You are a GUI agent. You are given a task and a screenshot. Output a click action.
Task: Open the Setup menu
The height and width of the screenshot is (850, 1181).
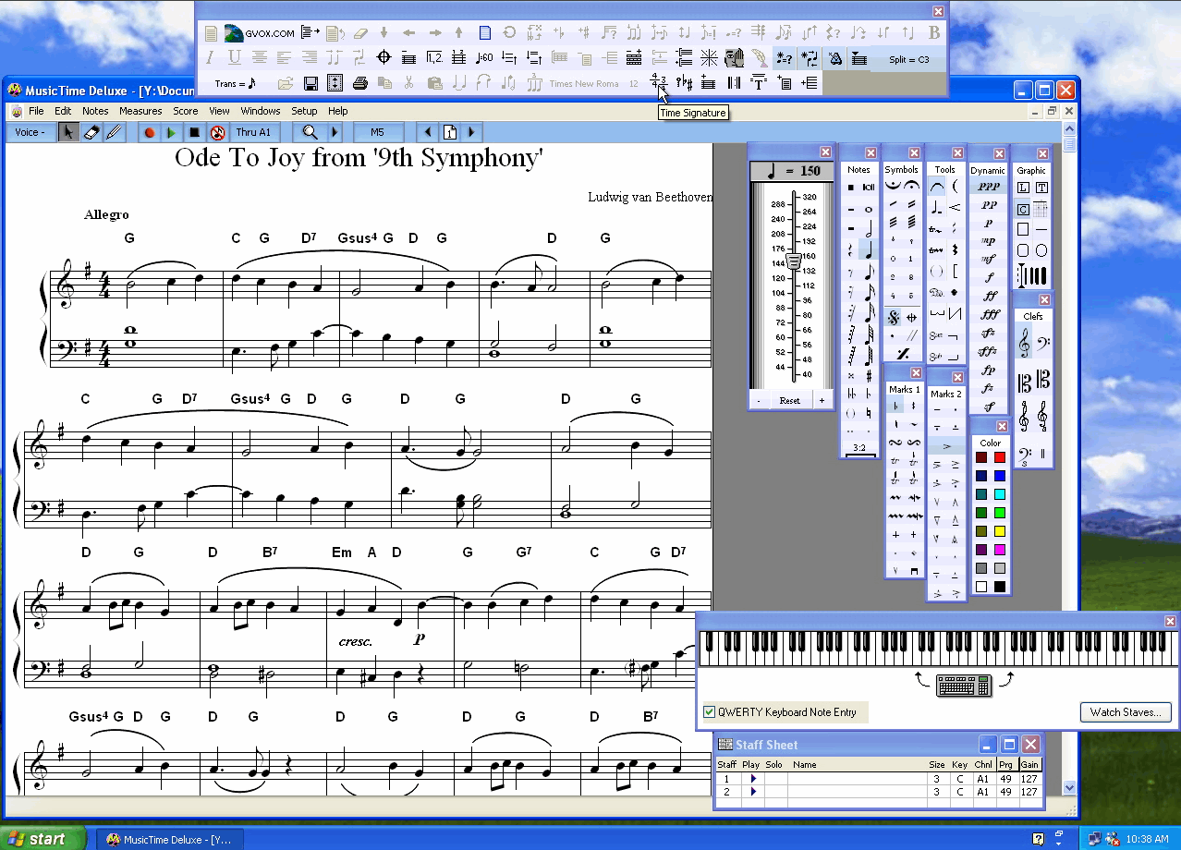(x=304, y=111)
